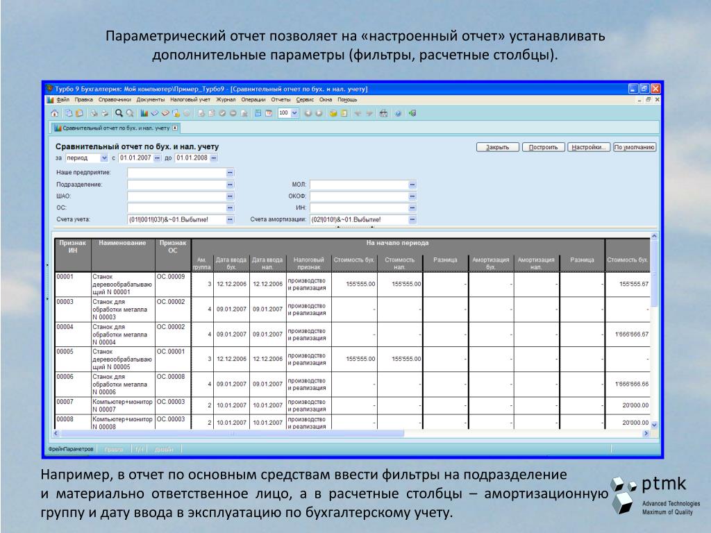Click the Calendar toolbar icon
Screen dimensions: 711x533
pyautogui.click(x=269, y=113)
